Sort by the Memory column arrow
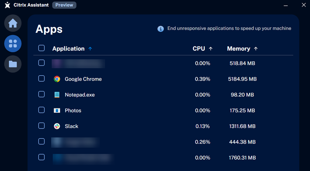Viewport: 310px width, 171px height. (x=256, y=49)
